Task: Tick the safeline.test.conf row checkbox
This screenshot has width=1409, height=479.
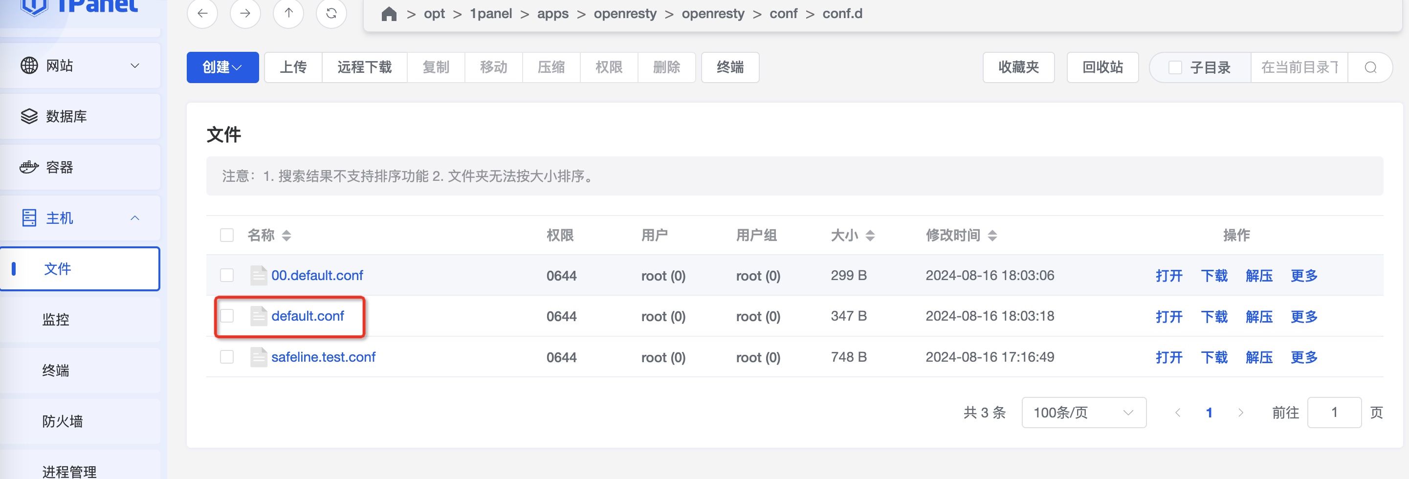Action: (x=226, y=357)
